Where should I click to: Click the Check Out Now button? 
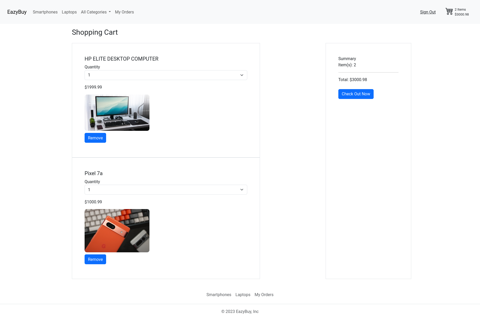click(x=356, y=94)
